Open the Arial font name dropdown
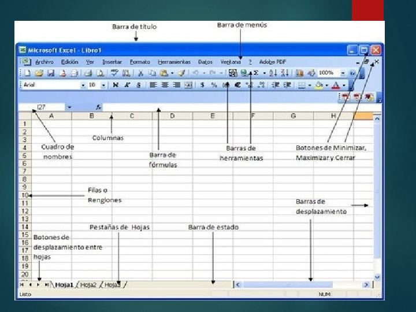The image size is (416, 312). point(83,86)
